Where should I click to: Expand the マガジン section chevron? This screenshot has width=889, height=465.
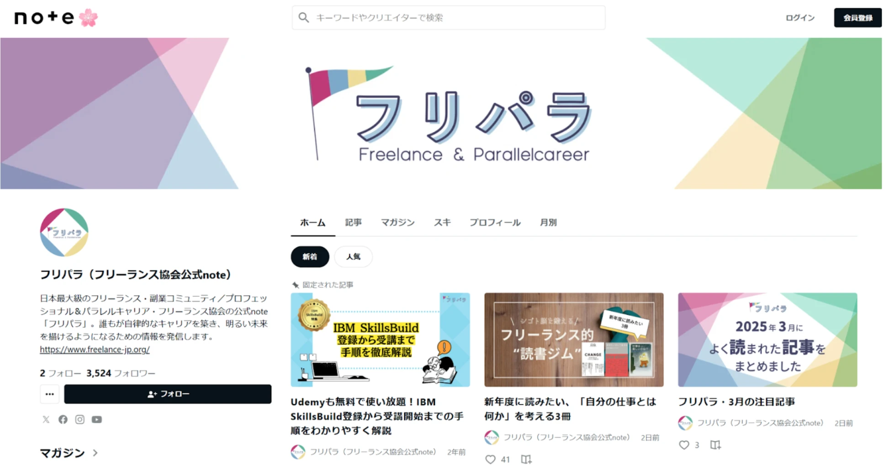95,453
